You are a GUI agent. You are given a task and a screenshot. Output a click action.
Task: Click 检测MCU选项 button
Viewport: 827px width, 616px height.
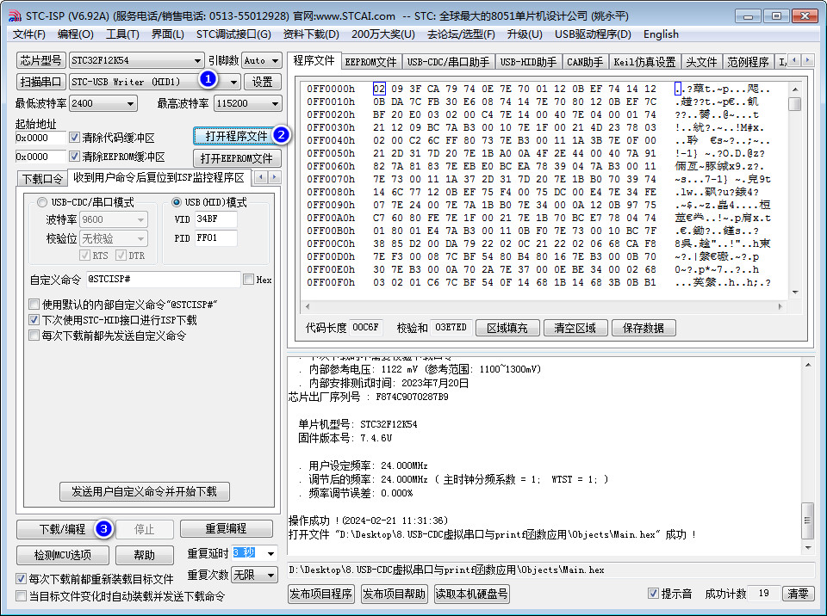point(63,555)
